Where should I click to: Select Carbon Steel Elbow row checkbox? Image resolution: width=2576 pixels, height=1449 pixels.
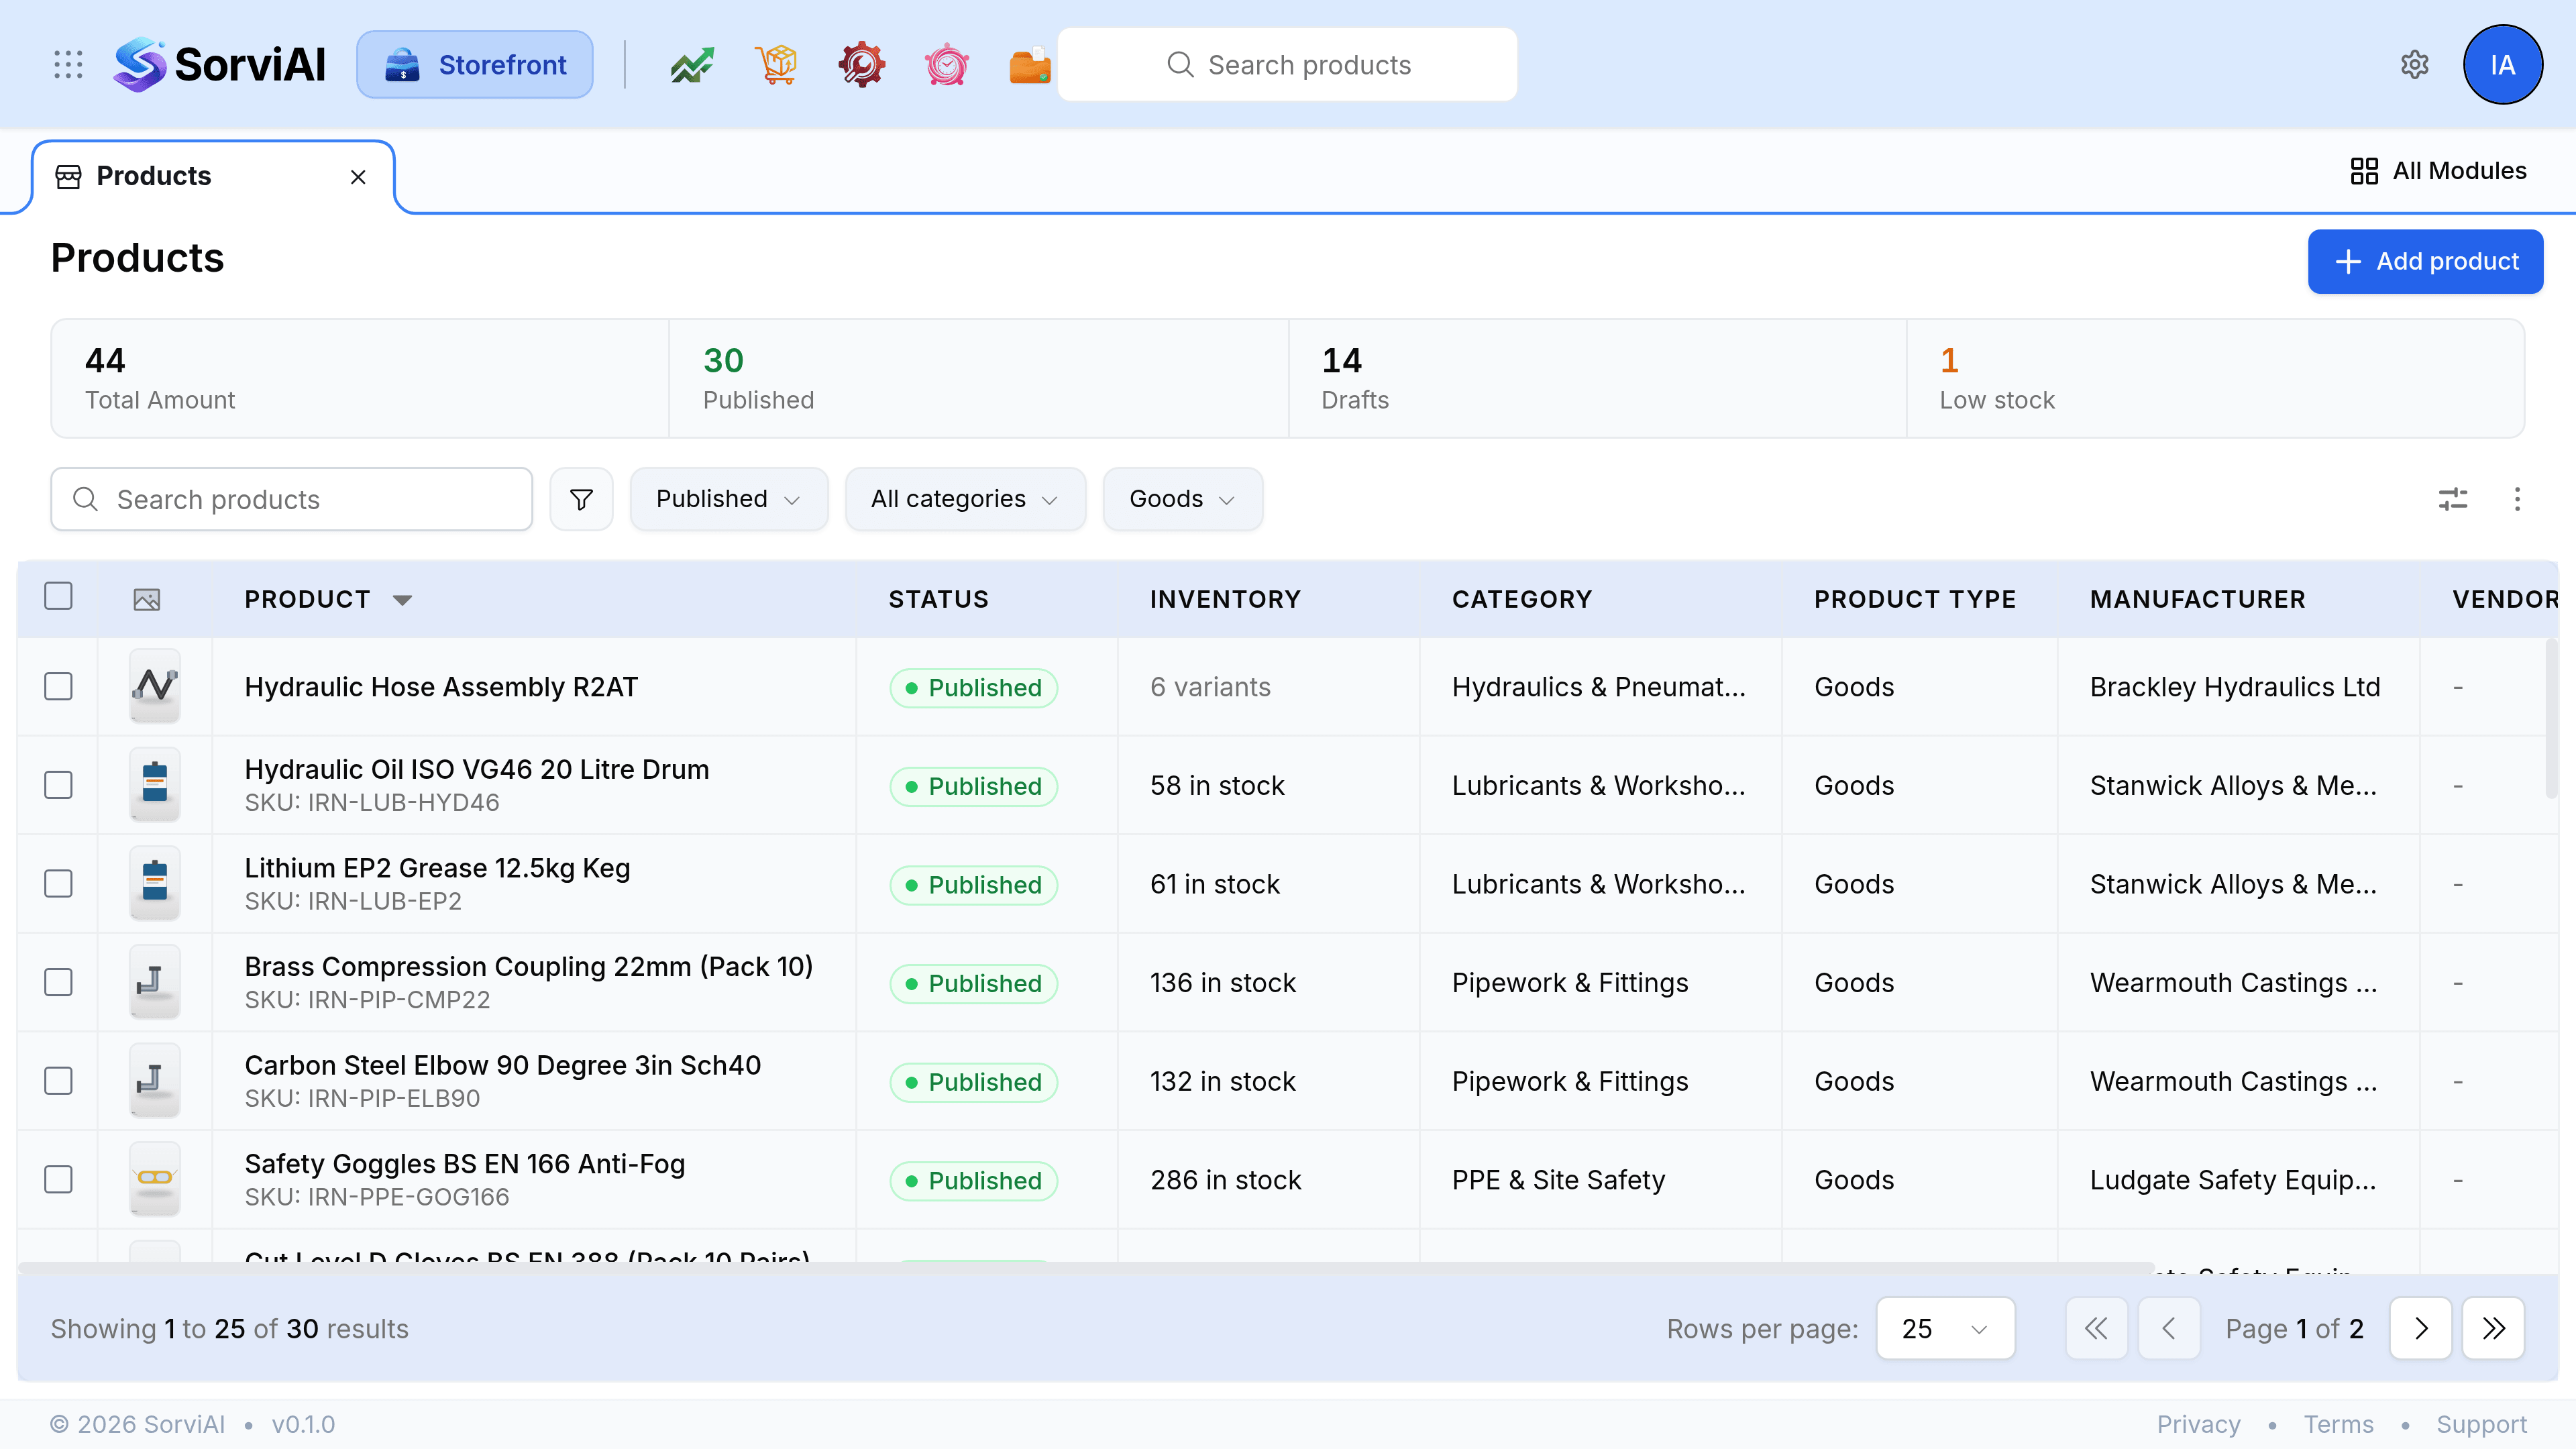click(x=58, y=1081)
